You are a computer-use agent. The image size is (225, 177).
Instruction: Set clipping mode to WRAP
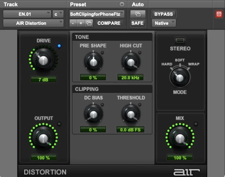point(194,64)
